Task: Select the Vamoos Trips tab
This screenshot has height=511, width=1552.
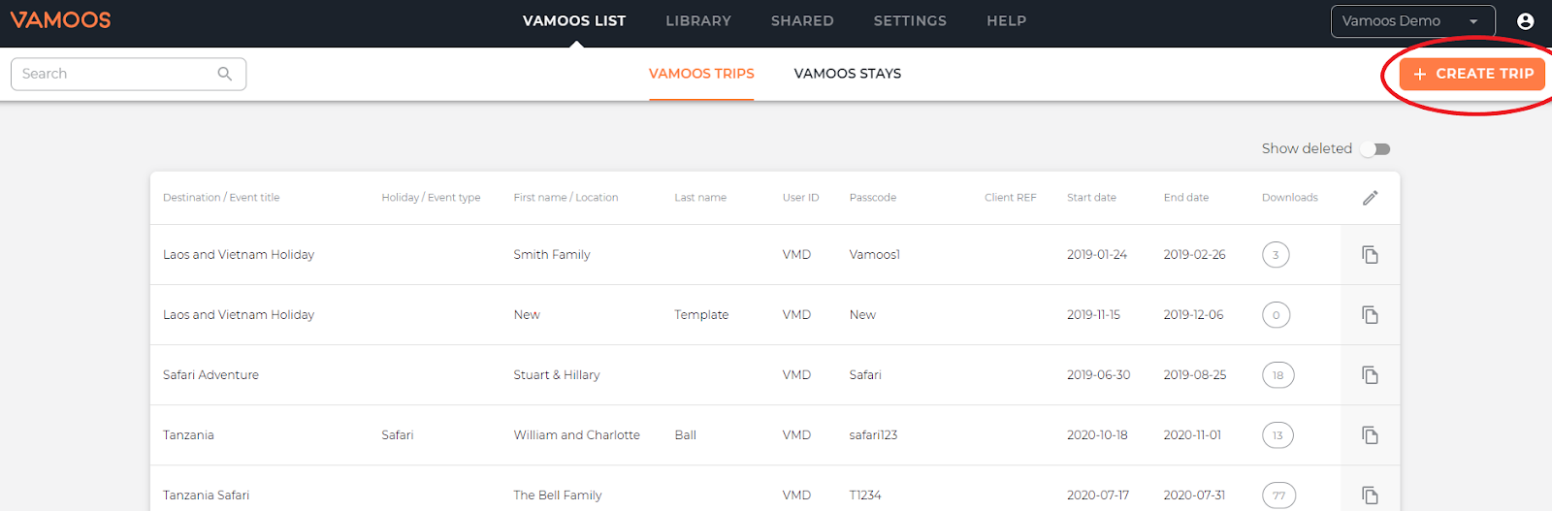Action: coord(701,74)
